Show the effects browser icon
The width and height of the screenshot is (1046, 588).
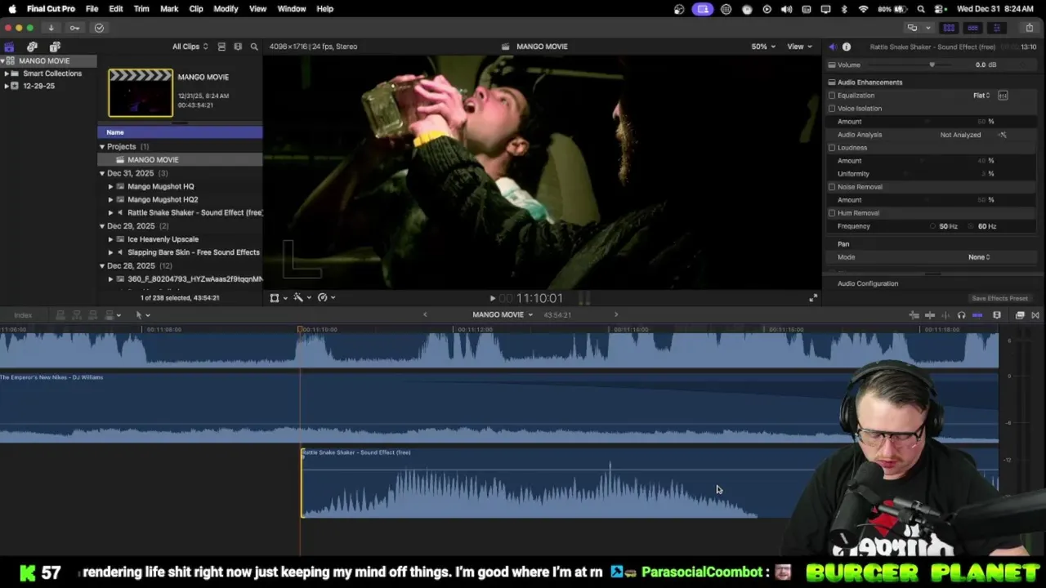[1020, 315]
